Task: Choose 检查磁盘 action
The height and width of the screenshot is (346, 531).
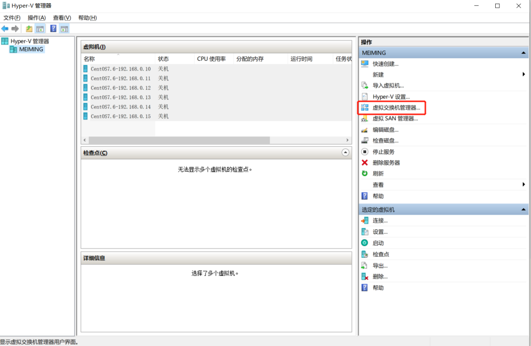Action: pos(385,141)
